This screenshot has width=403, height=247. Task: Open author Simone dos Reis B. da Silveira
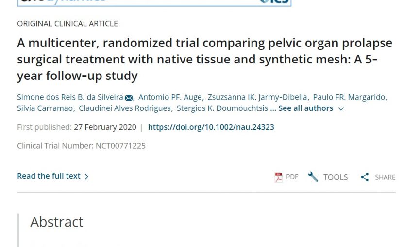click(x=70, y=97)
